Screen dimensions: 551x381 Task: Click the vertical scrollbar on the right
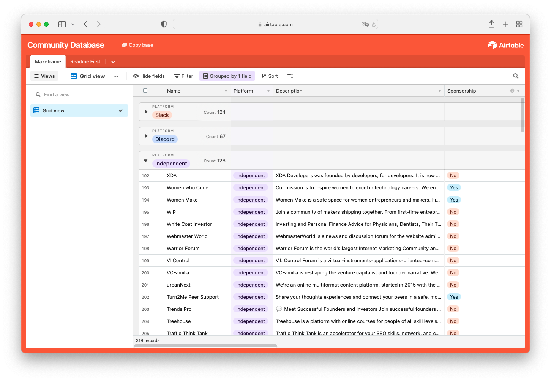tap(523, 115)
